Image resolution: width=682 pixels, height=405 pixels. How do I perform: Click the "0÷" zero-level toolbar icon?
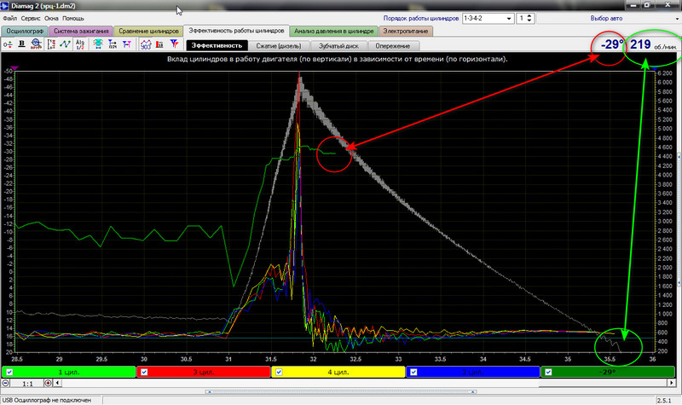(8, 44)
